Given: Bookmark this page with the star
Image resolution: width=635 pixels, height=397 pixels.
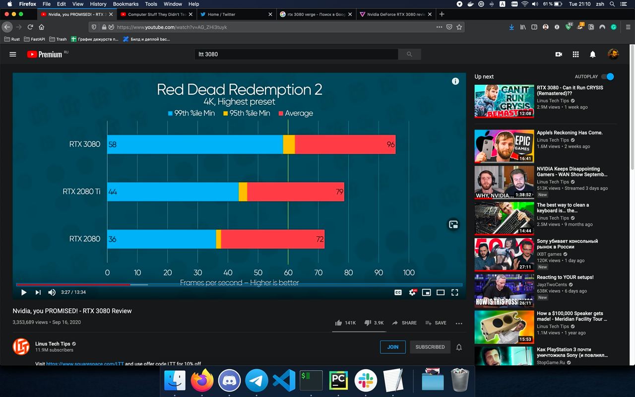Looking at the screenshot, I should (x=459, y=27).
